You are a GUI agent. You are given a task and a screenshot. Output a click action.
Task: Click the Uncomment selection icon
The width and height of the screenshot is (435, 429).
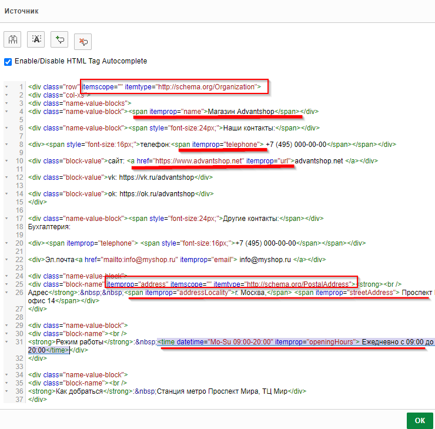[83, 41]
